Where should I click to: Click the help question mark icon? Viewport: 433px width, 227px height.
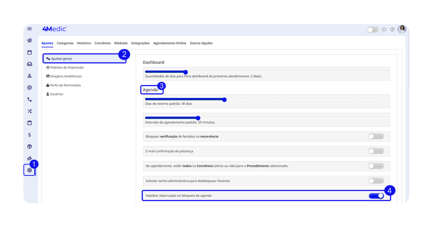392,30
